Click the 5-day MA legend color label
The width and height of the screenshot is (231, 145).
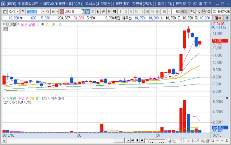(x=37, y=24)
